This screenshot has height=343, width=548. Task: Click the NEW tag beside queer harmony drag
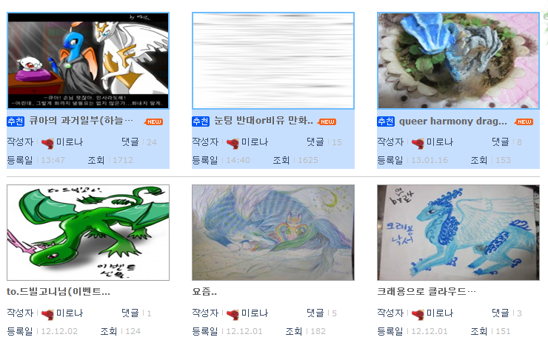pyautogui.click(x=524, y=121)
